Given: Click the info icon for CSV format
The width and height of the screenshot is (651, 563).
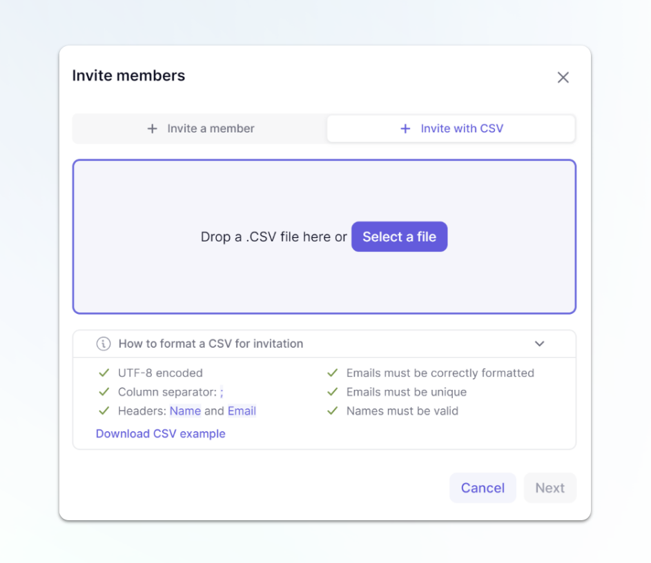Looking at the screenshot, I should pos(104,344).
